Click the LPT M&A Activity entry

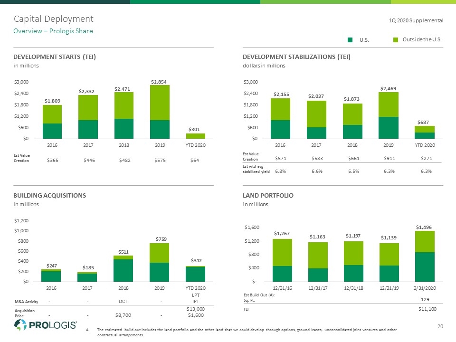[196, 295]
